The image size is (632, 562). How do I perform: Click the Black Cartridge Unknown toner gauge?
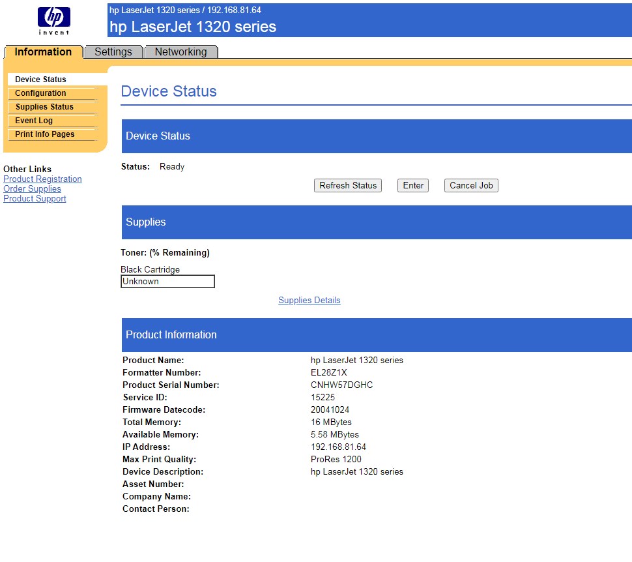click(x=167, y=282)
